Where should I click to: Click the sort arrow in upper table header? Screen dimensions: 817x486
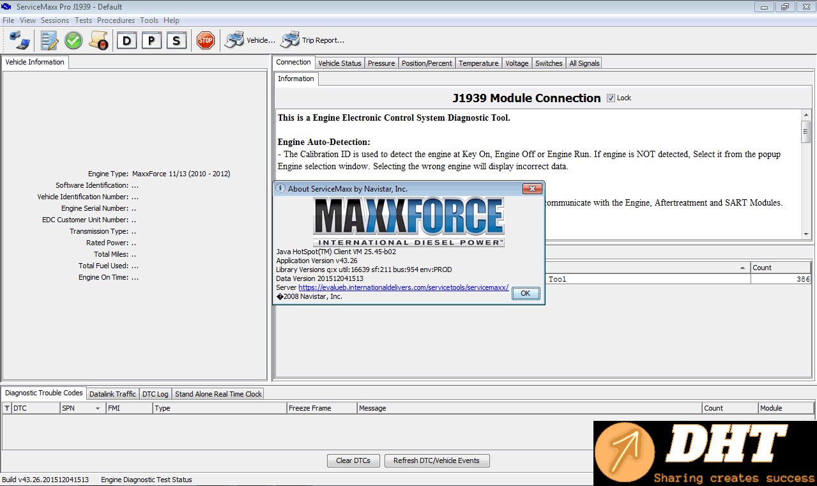[x=742, y=268]
